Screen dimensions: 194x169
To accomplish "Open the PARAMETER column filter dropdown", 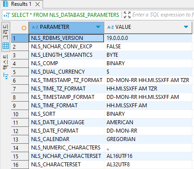I will [x=98, y=27].
